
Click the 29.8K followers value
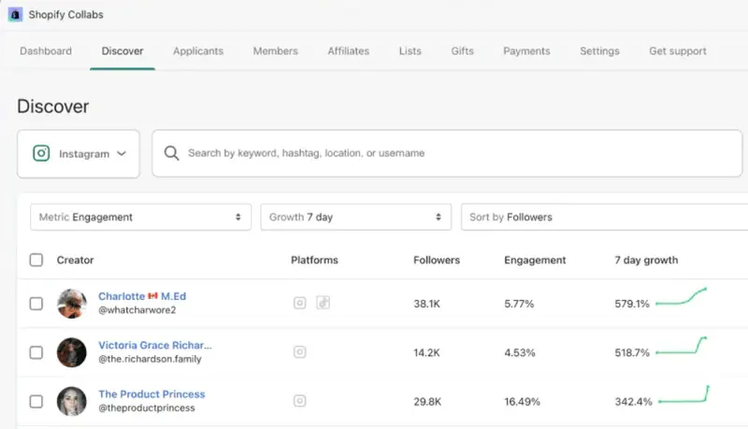pyautogui.click(x=427, y=402)
